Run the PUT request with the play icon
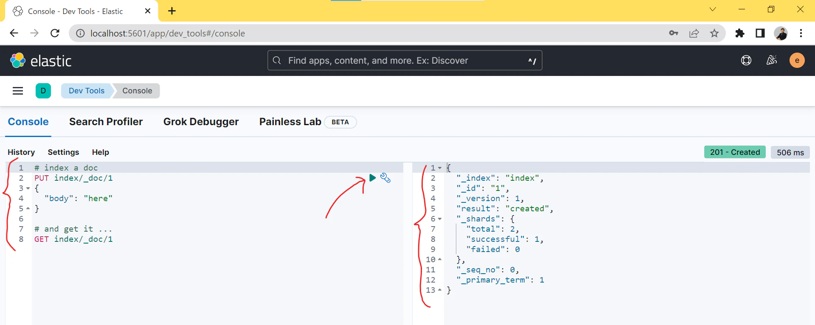The width and height of the screenshot is (815, 325). click(x=372, y=178)
